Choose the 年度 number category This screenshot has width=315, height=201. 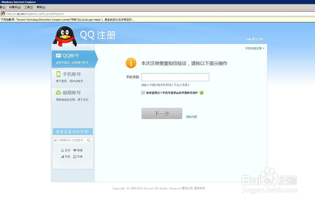click(78, 156)
